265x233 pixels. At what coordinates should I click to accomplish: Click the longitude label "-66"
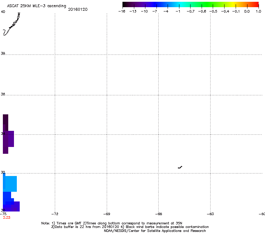click(159, 214)
